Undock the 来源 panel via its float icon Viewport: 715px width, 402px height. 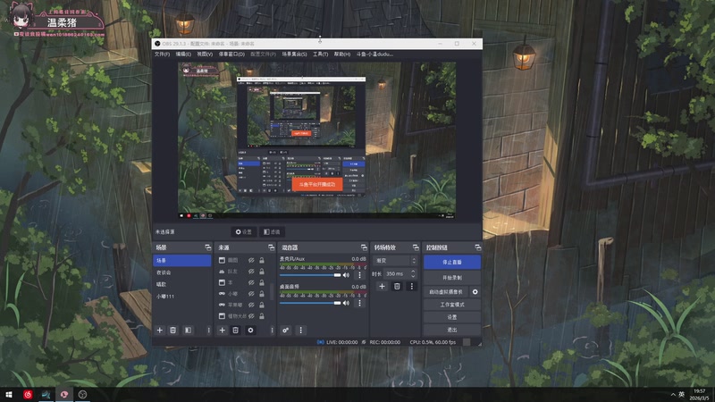(x=272, y=247)
